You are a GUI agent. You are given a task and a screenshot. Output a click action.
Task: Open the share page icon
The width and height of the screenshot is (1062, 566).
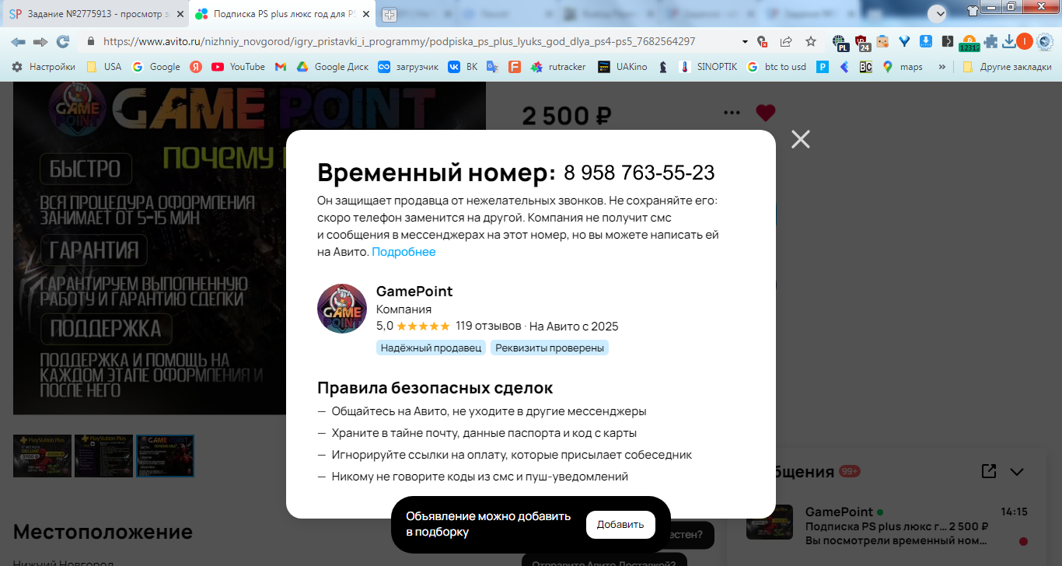click(786, 41)
